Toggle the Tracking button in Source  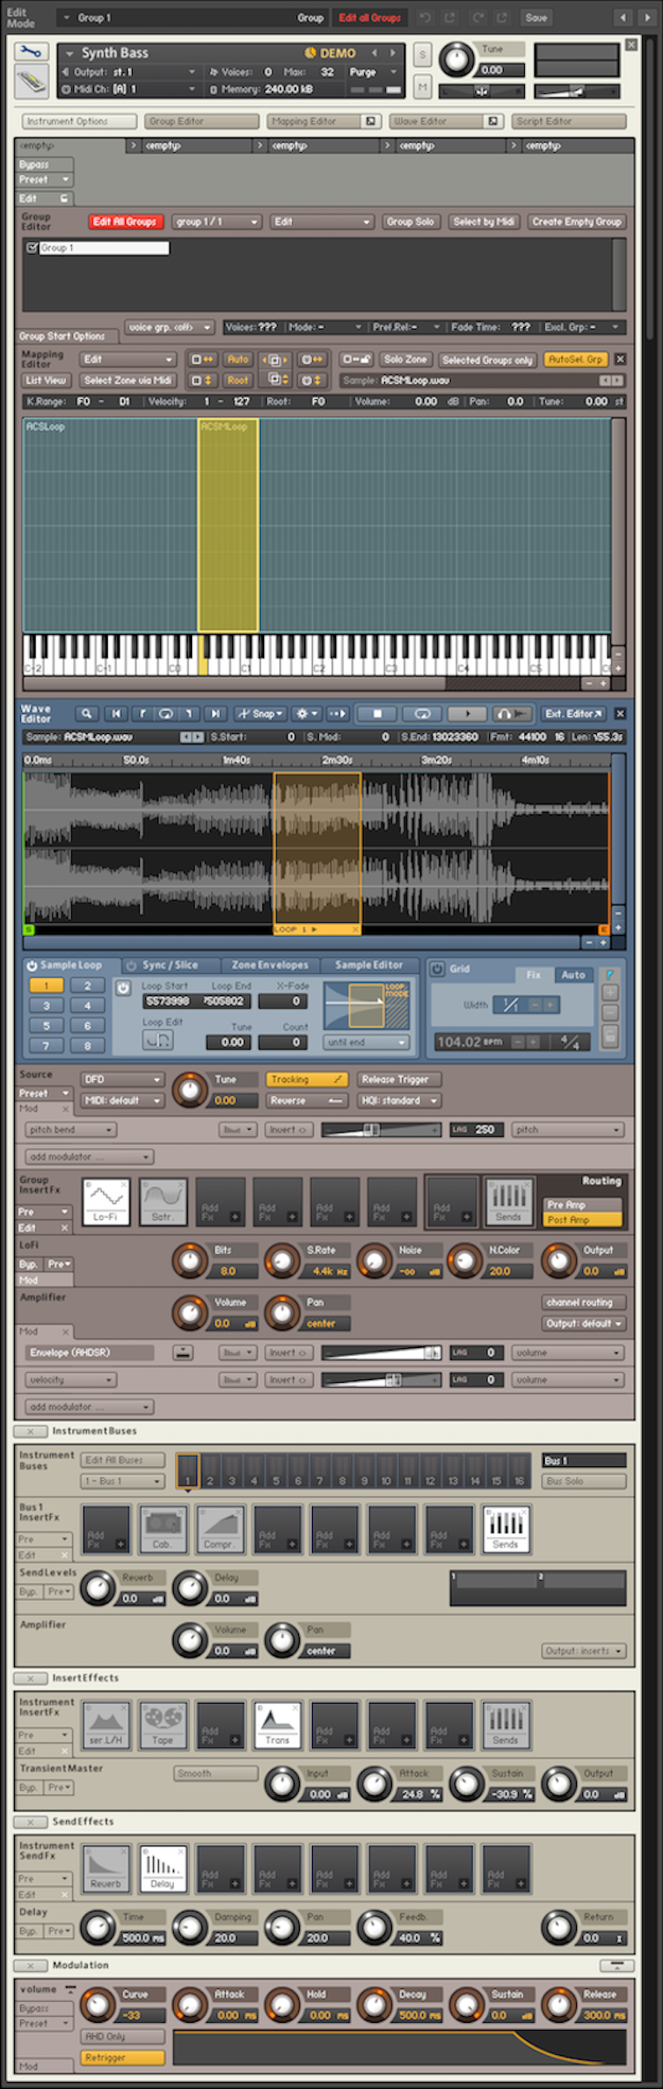click(x=307, y=1079)
